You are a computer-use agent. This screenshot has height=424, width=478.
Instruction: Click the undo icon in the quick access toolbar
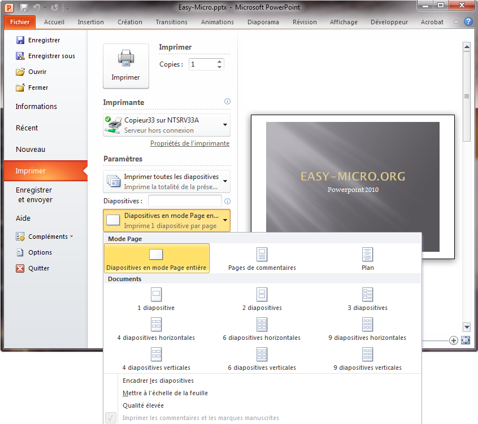click(x=37, y=7)
